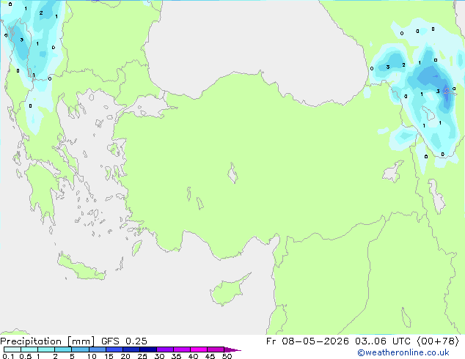Click the legend swatch between 40 and 45
Viewport: 465px width, 359px height.
tap(199, 349)
